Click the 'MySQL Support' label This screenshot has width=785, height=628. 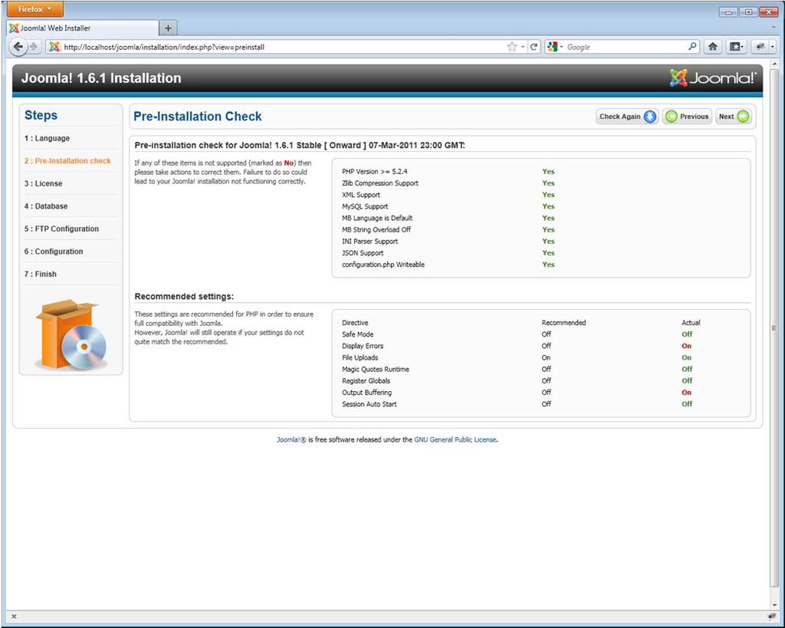click(x=365, y=206)
